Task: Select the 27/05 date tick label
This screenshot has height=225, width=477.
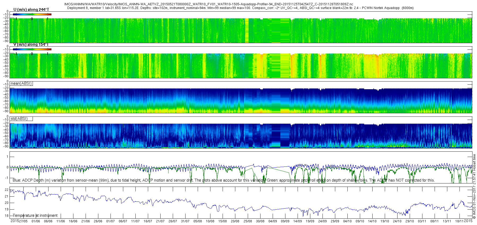Action: point(23,221)
